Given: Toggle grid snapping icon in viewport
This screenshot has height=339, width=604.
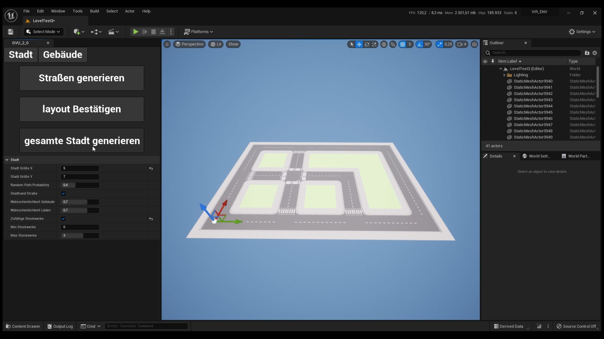Looking at the screenshot, I should [x=403, y=44].
